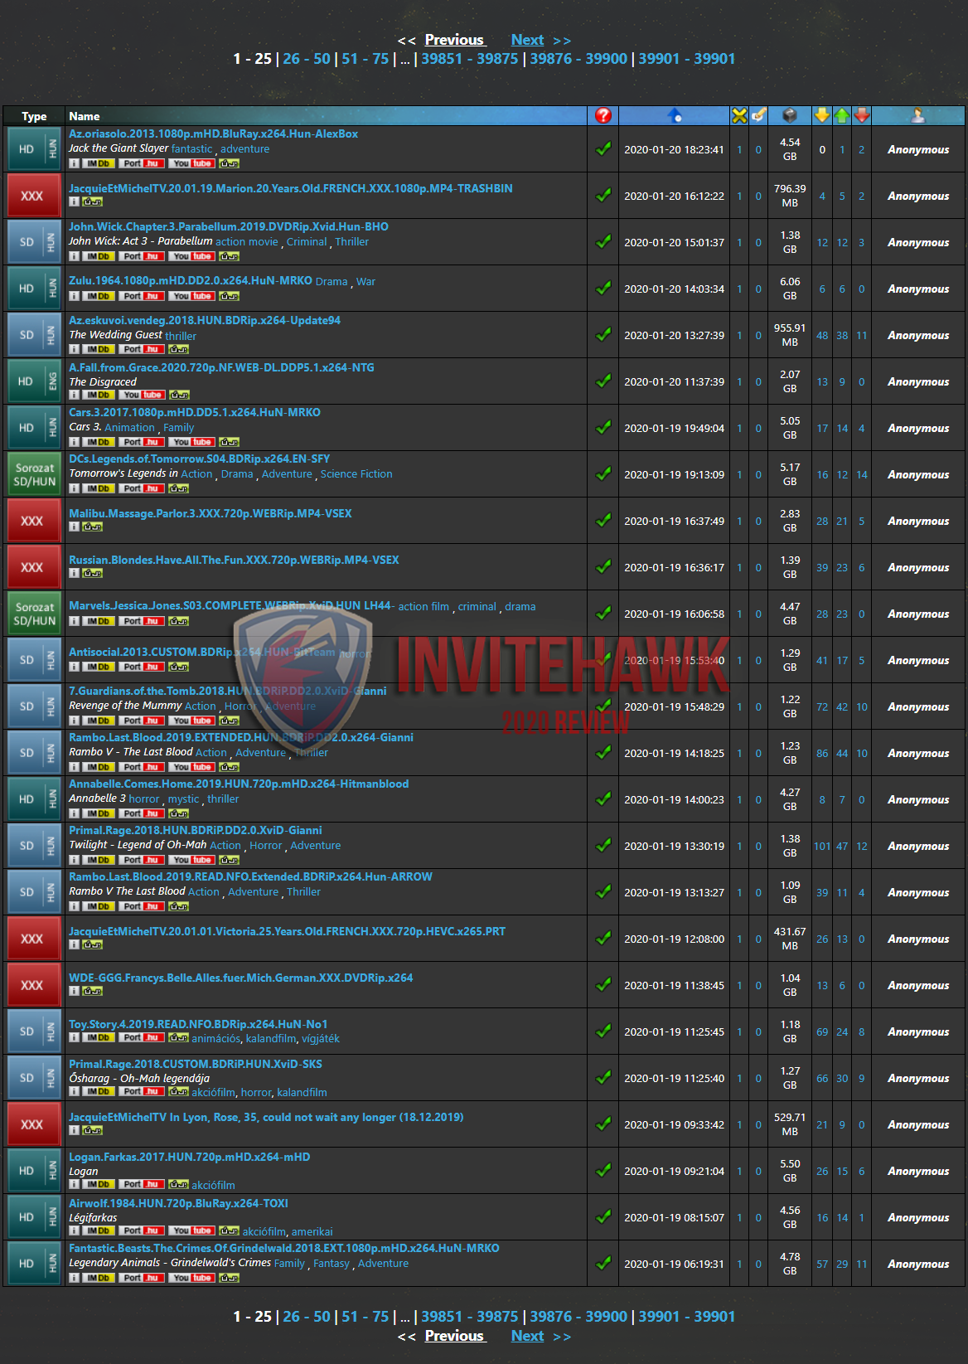This screenshot has height=1364, width=968.
Task: Open the IMDb badge under Logan.Farkas.2017
Action: click(x=99, y=1185)
